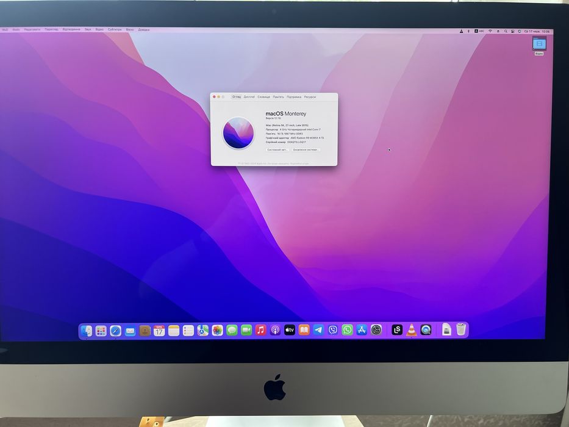Open the Відтворення menu

pyautogui.click(x=71, y=29)
